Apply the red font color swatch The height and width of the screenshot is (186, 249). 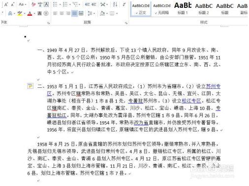click(30, 13)
